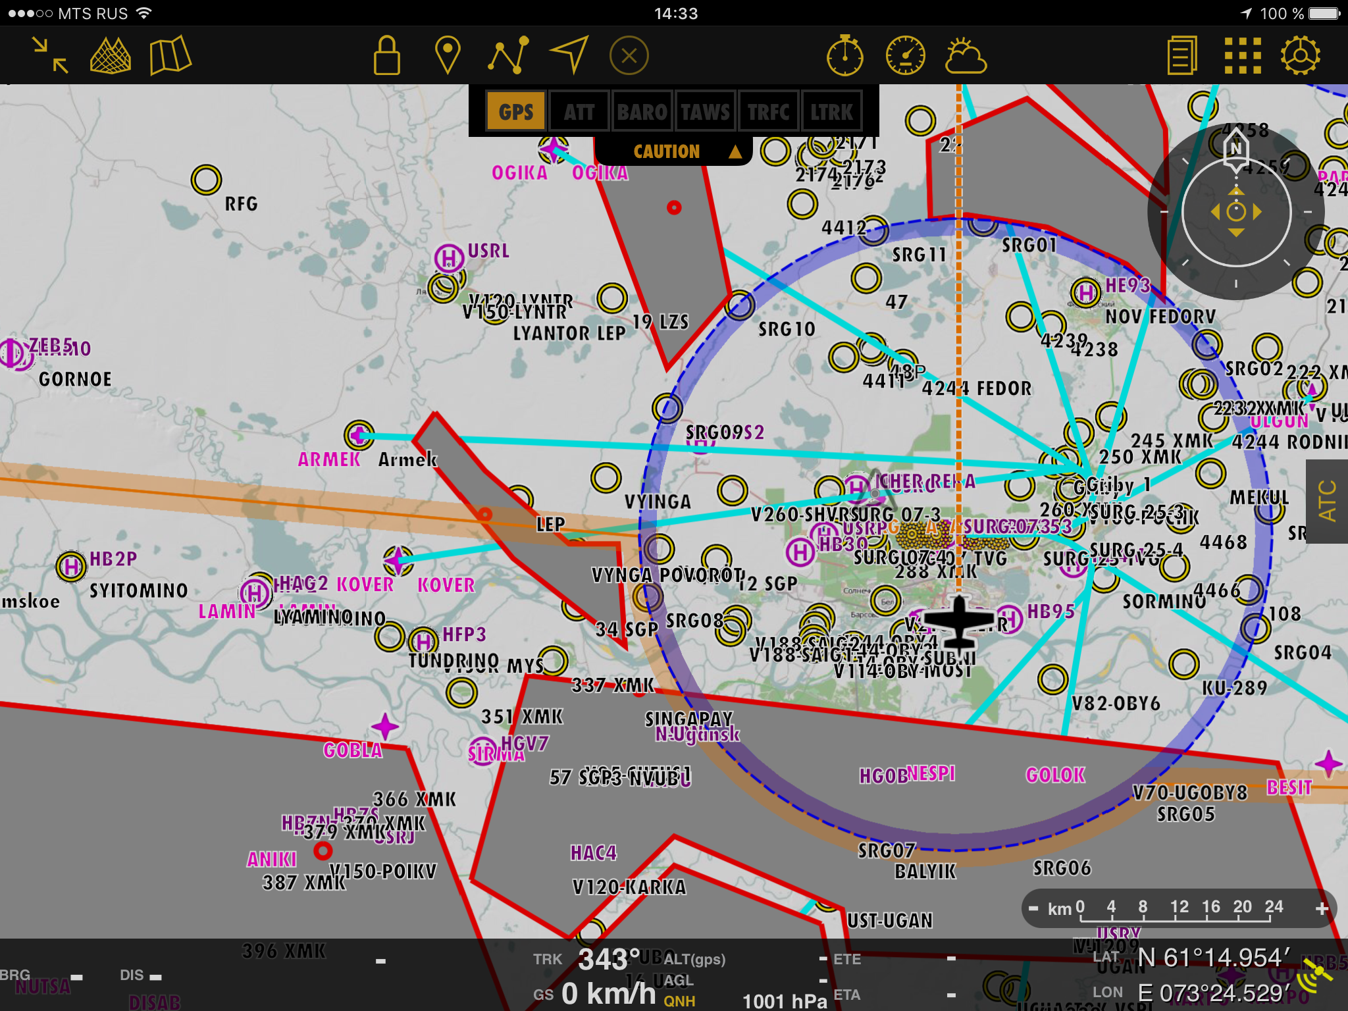Select the LTRK status tab

point(831,111)
